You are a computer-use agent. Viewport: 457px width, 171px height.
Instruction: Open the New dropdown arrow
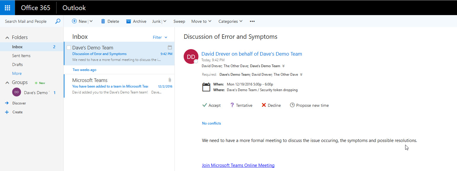click(91, 21)
